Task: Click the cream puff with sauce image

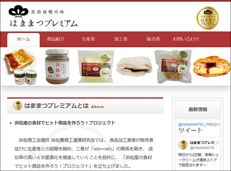Action: (212, 66)
